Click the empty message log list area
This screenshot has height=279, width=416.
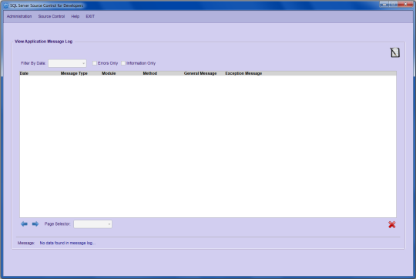click(208, 146)
